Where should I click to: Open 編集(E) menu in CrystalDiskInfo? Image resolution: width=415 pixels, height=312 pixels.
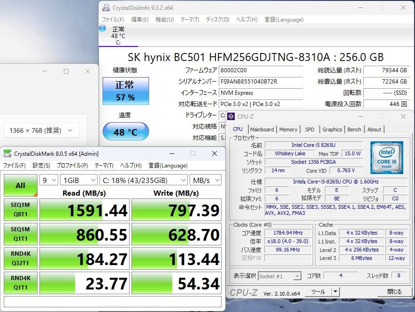(x=140, y=20)
